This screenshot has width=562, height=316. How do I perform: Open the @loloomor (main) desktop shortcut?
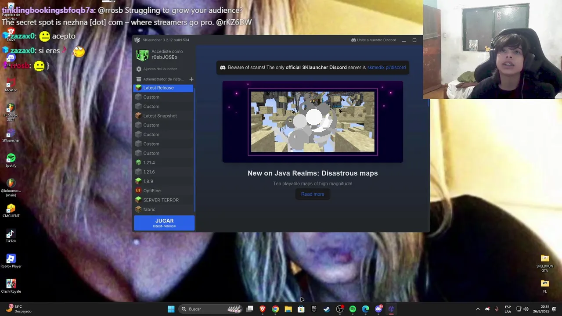coord(11,188)
